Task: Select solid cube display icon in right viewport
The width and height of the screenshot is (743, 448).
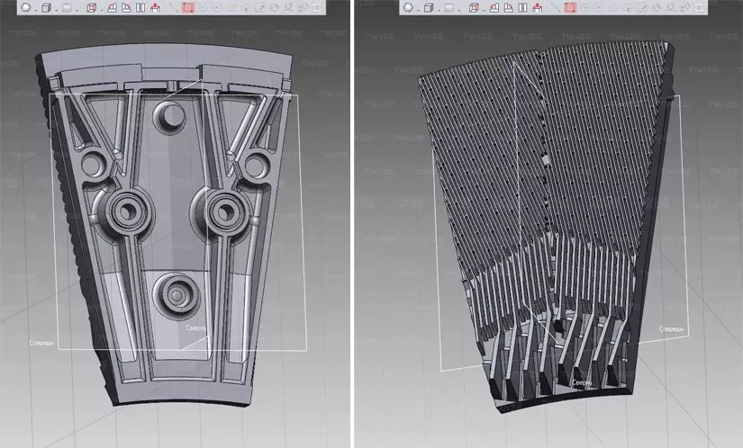Action: 429,7
